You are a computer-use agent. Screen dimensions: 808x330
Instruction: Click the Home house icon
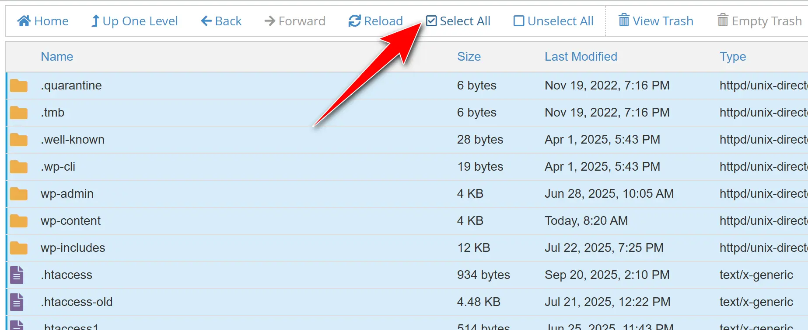click(24, 21)
